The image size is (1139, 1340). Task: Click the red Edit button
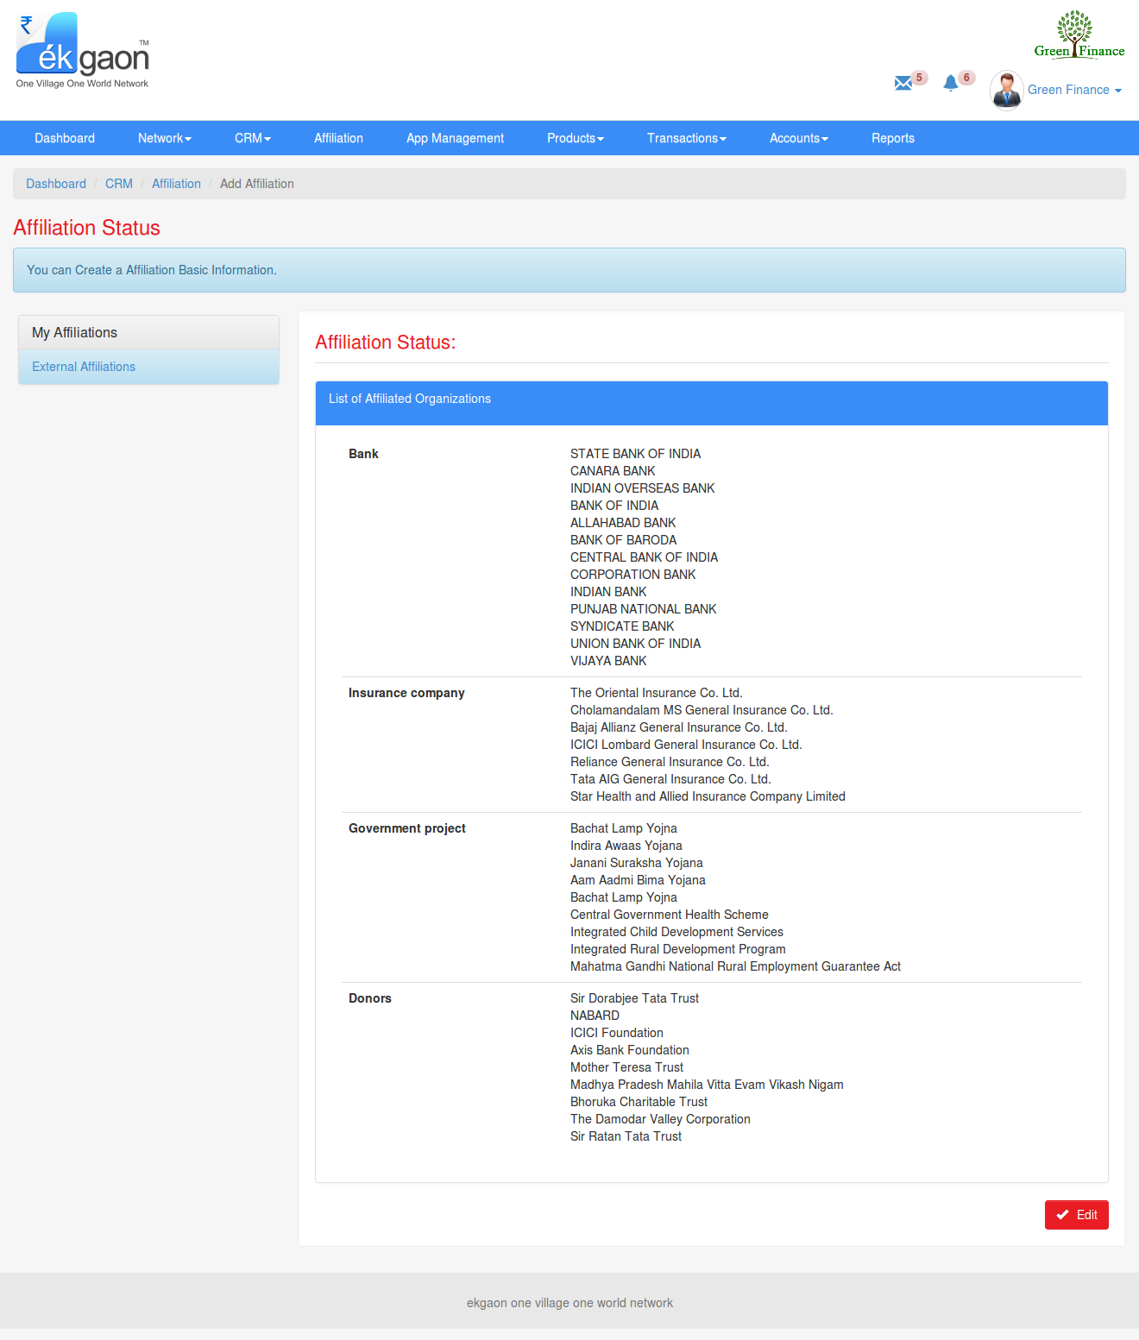[x=1076, y=1215]
